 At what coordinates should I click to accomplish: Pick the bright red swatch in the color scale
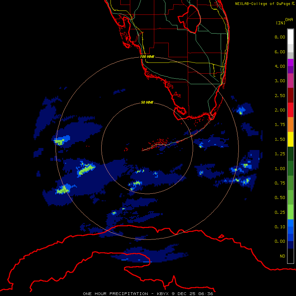290,110
